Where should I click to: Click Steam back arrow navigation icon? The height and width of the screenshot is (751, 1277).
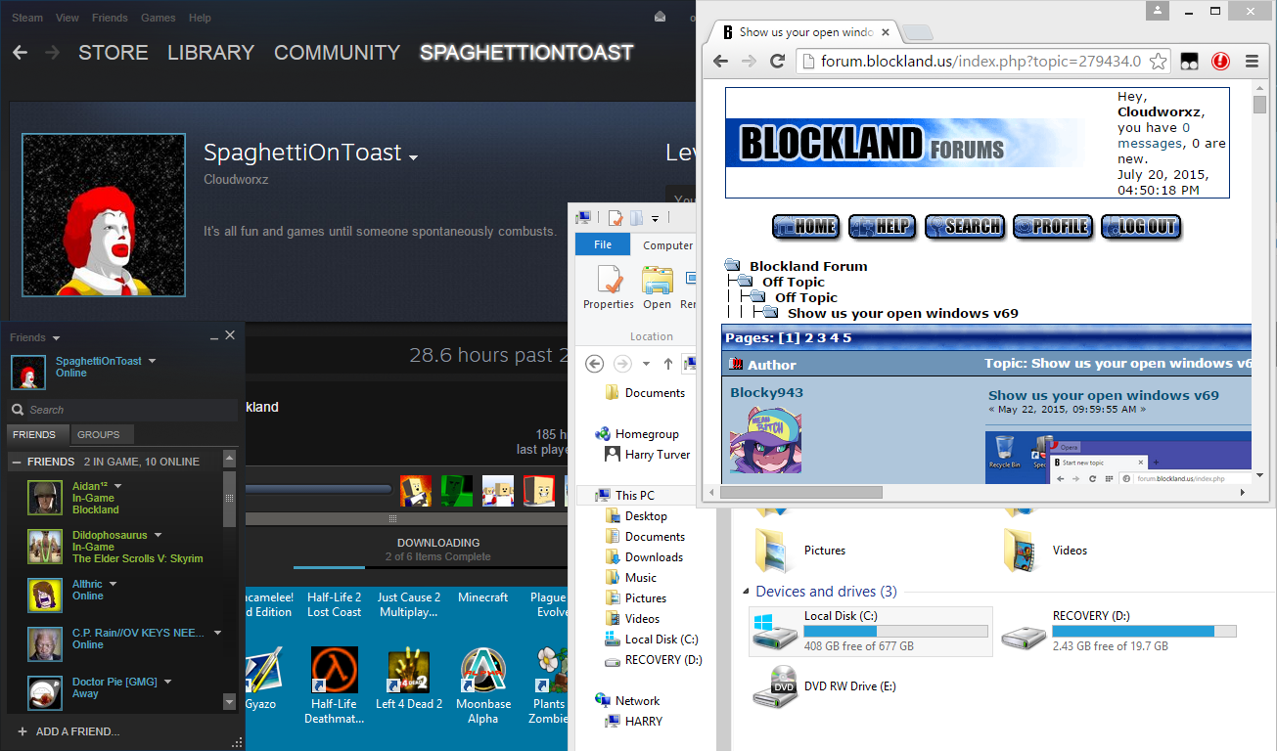pos(21,53)
